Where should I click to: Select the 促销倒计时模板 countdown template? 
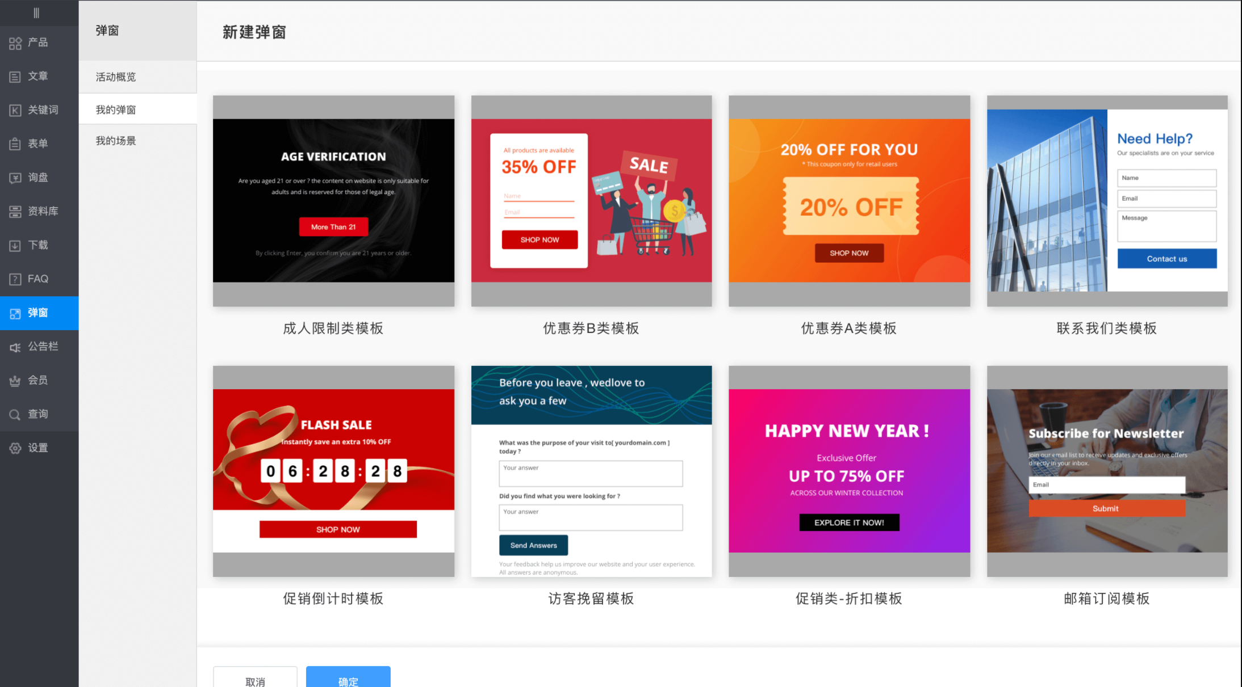pos(333,471)
